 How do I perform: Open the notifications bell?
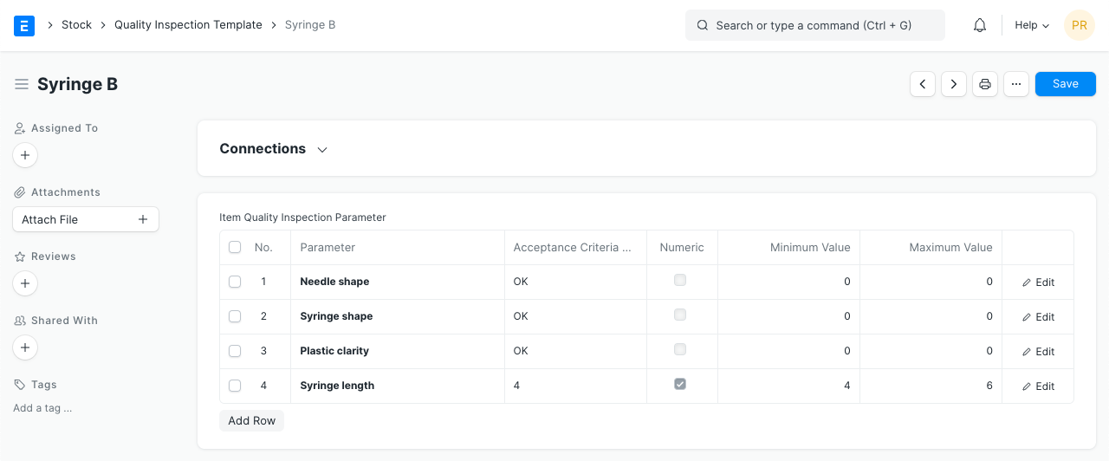[x=980, y=25]
